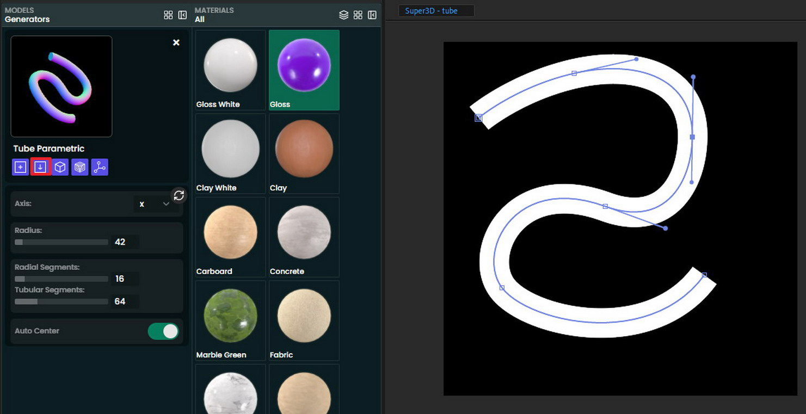806x414 pixels.
Task: Click the circular refresh icon above Axis
Action: 179,195
